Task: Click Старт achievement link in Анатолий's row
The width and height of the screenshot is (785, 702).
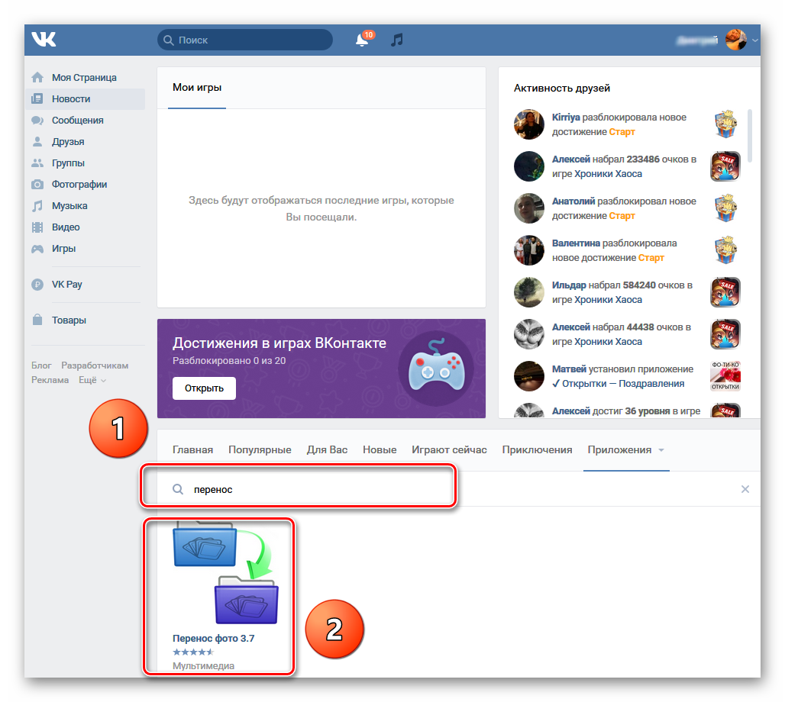Action: (622, 216)
